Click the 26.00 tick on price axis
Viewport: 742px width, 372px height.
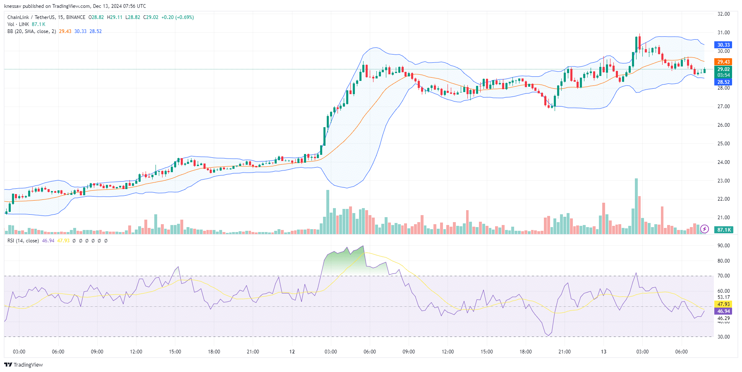pyautogui.click(x=723, y=125)
